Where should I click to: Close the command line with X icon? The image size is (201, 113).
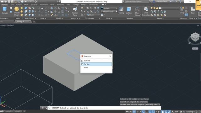(43, 108)
